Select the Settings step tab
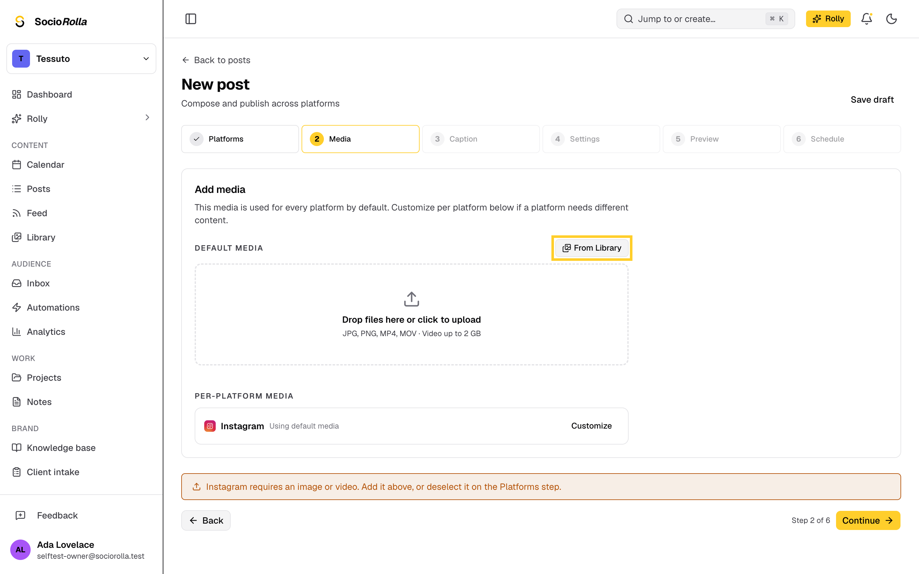The width and height of the screenshot is (919, 574). tap(601, 139)
